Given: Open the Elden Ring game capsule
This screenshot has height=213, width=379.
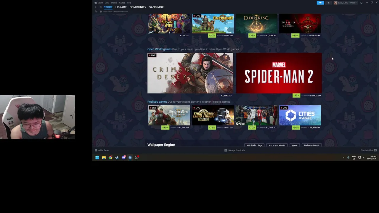Looking at the screenshot, I should pyautogui.click(x=256, y=23).
